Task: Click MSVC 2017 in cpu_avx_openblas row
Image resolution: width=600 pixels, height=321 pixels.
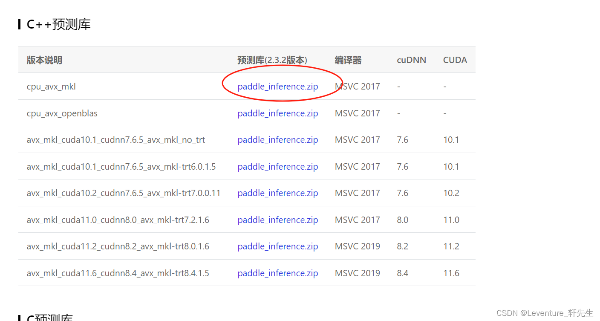Action: pyautogui.click(x=358, y=113)
